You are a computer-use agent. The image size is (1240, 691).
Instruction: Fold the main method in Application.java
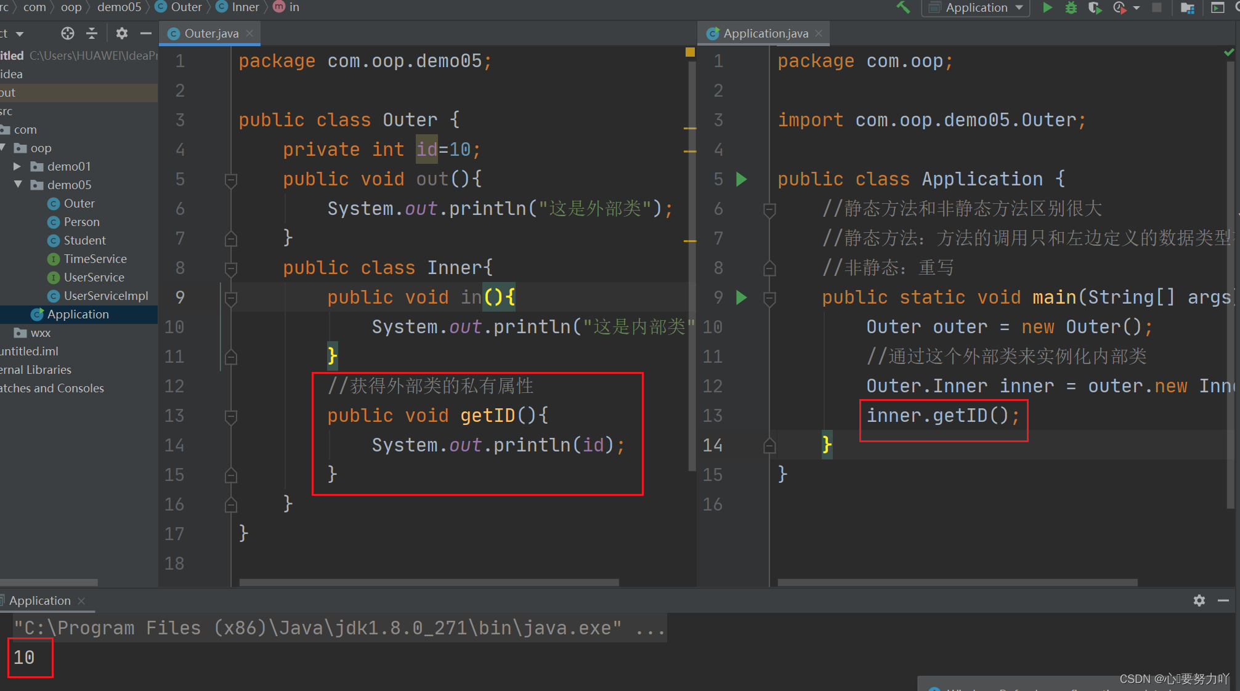[x=769, y=298]
